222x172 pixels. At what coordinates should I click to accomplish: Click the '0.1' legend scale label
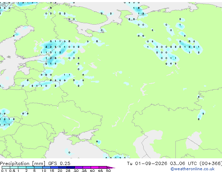coord(4,171)
